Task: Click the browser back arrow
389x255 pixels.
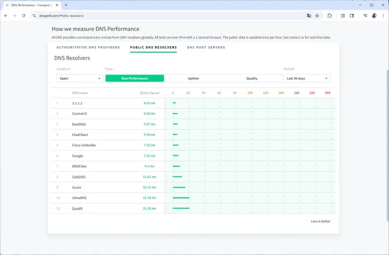Action: (6, 15)
